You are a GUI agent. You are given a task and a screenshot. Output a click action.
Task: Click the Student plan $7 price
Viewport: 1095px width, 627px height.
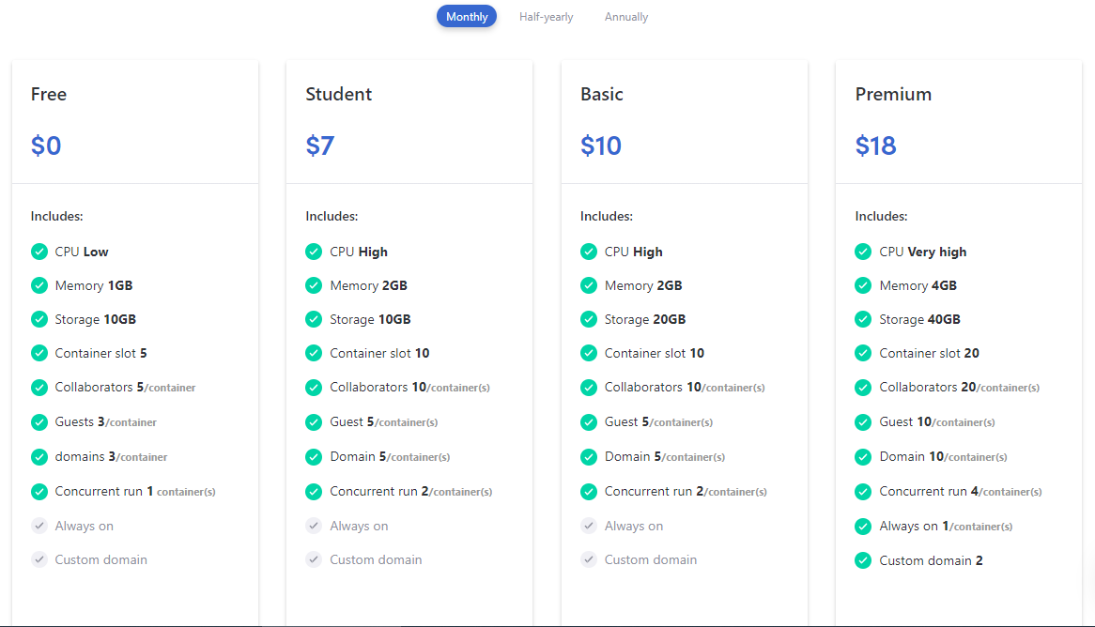pos(320,145)
